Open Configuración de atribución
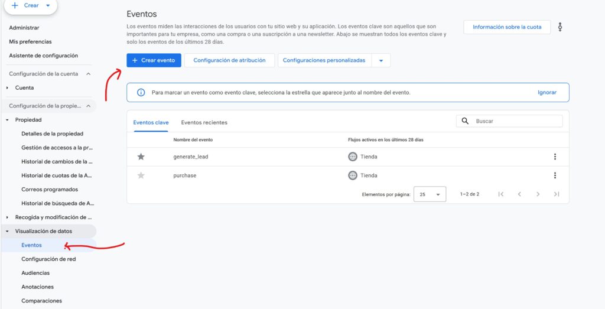 pos(229,60)
